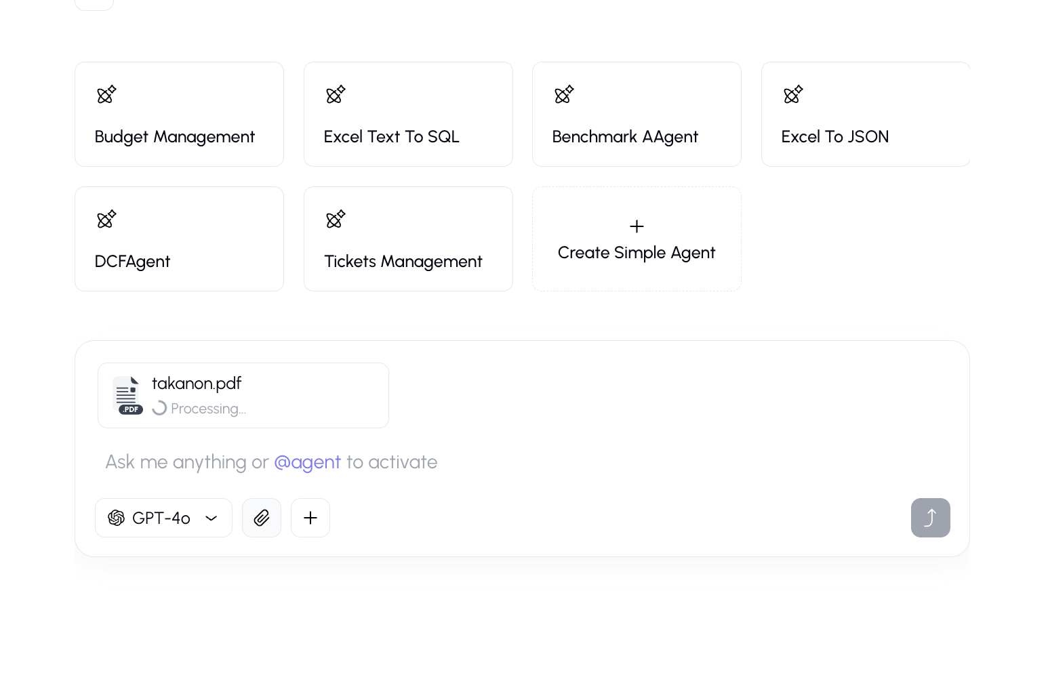Click the takanon.pdf attachment name
Screen dimensions: 1048x675
click(x=197, y=384)
